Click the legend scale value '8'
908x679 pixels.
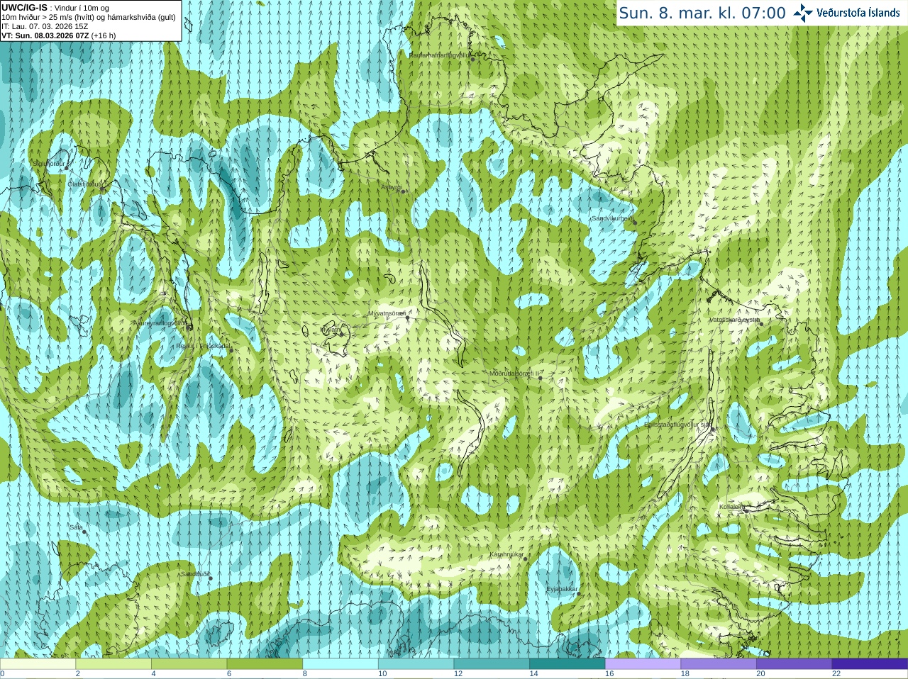(305, 674)
